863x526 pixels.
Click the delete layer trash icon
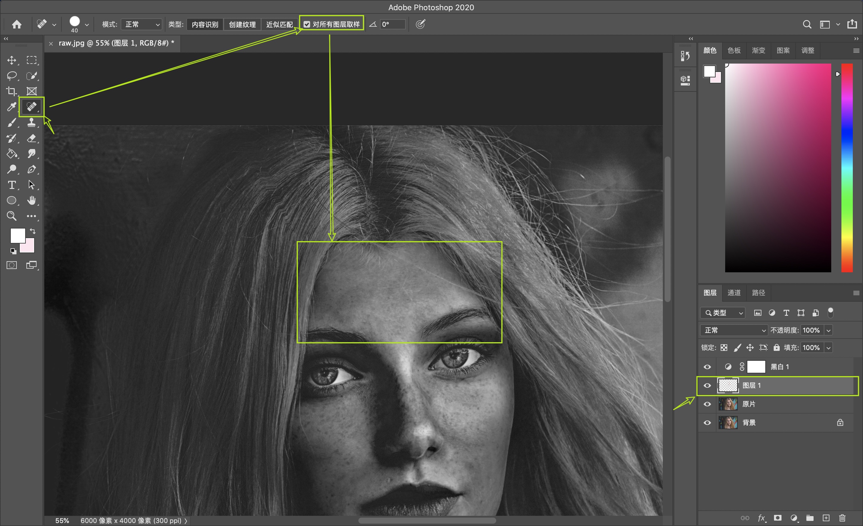[x=842, y=518]
